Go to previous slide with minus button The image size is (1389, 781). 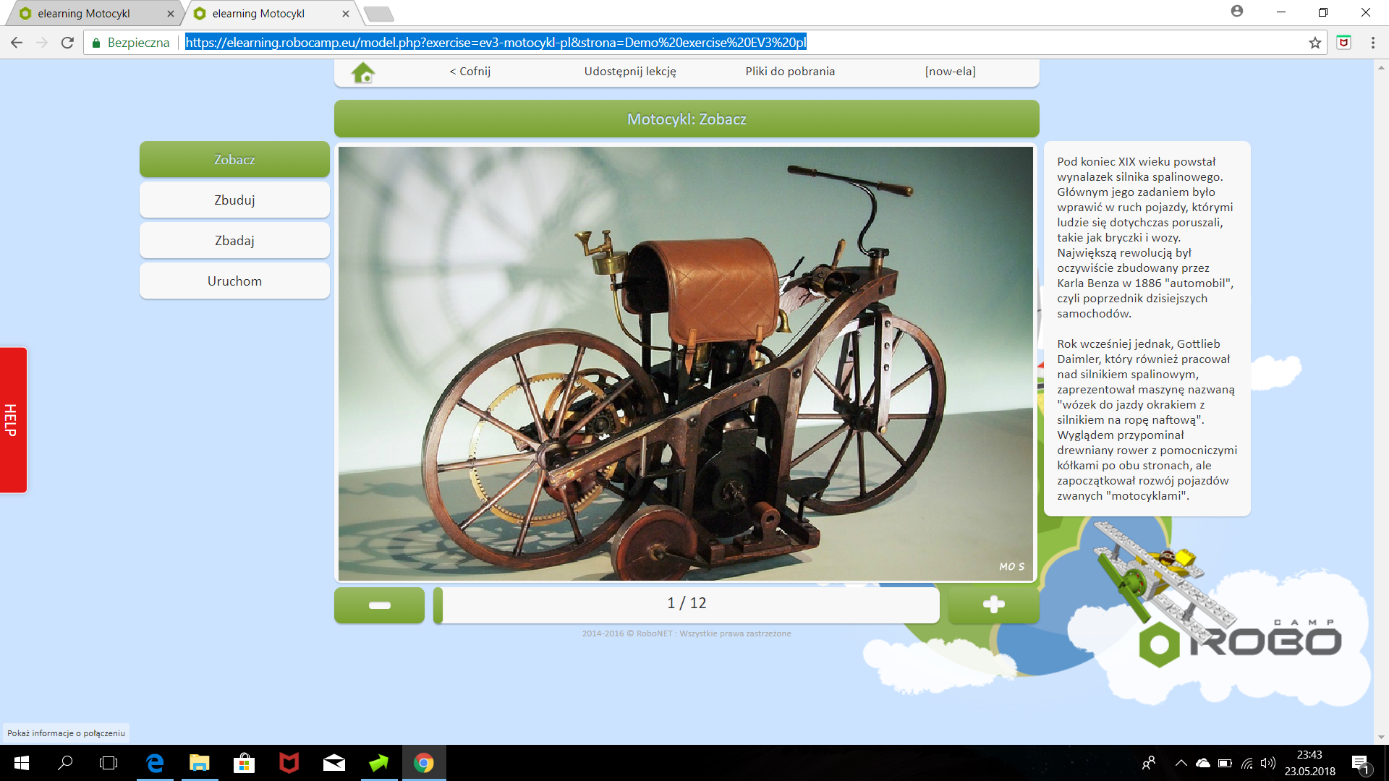click(379, 605)
